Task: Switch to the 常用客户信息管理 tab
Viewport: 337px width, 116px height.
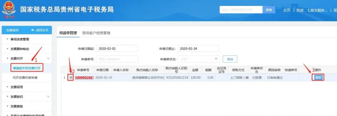Action: 96,33
